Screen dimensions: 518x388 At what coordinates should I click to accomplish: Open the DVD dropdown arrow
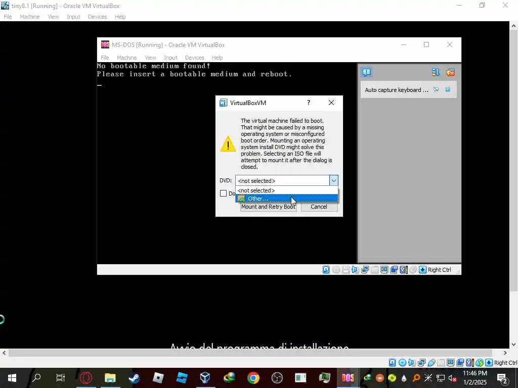[334, 180]
